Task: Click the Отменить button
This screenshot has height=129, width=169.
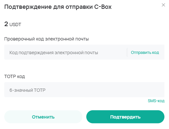Action: [43, 117]
